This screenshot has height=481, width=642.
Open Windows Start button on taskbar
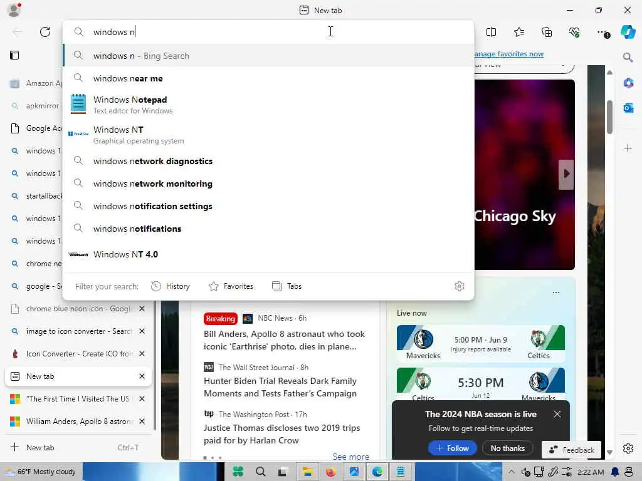[238, 472]
